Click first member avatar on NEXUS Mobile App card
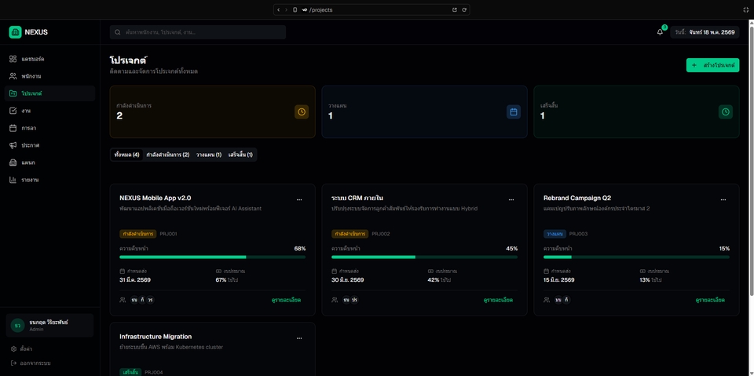 pos(134,300)
